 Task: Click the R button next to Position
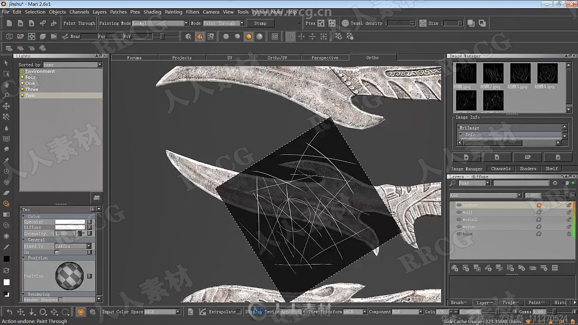pyautogui.click(x=89, y=276)
